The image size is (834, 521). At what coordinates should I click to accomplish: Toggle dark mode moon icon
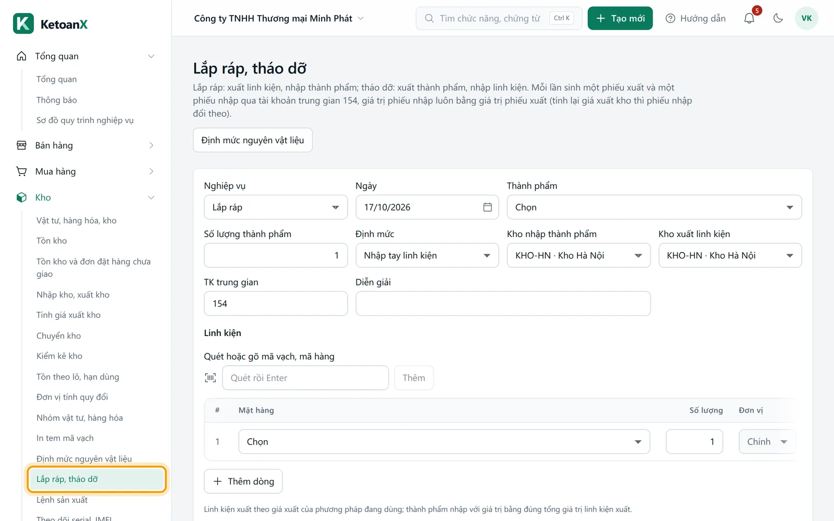pos(778,18)
